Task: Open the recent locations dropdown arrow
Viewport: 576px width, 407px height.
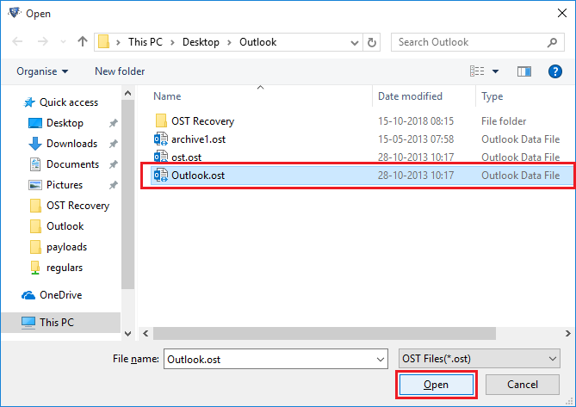Action: [x=63, y=42]
